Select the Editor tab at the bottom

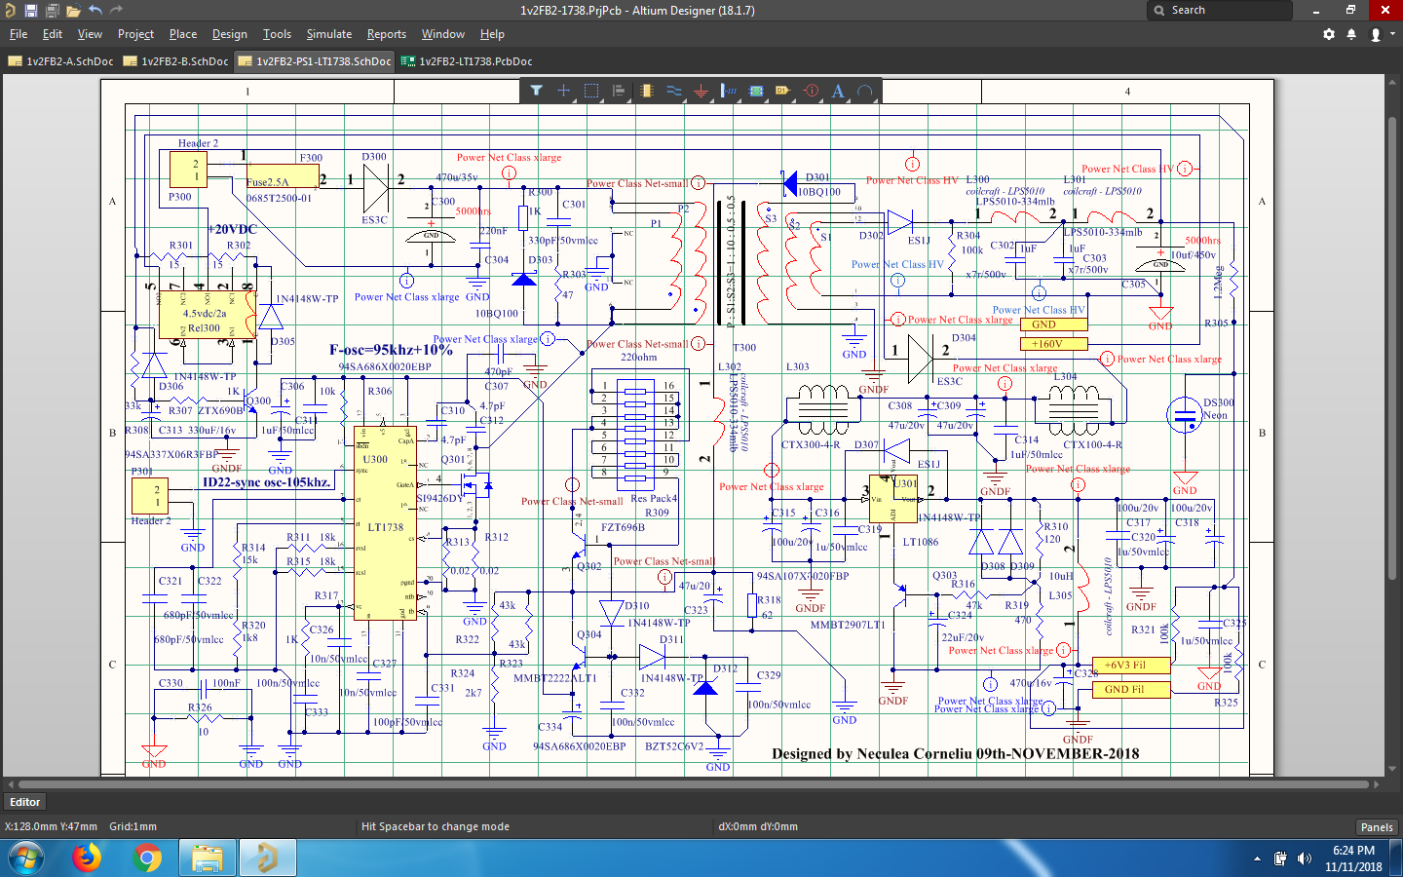point(25,802)
